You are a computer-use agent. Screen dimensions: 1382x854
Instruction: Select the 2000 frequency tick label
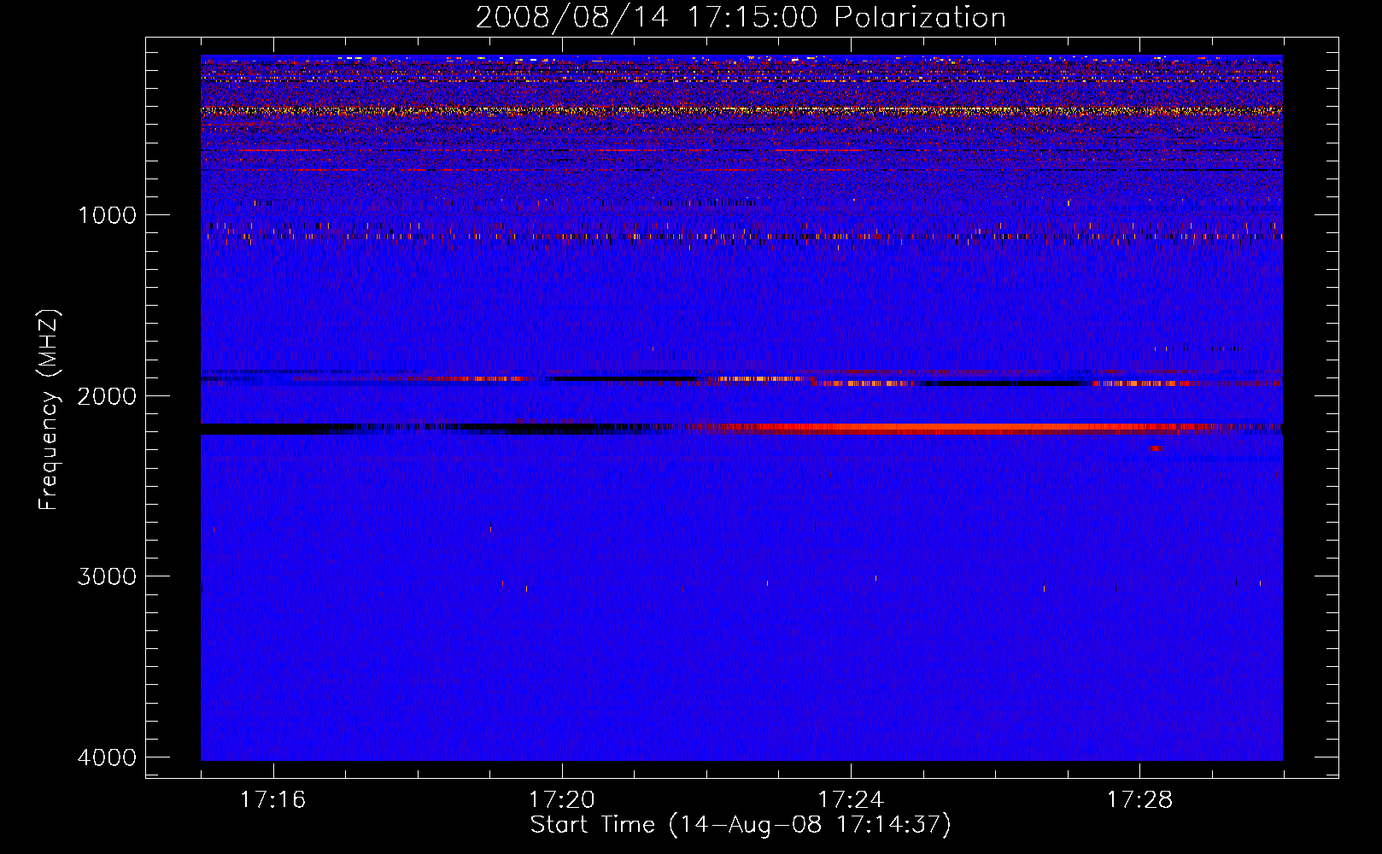(107, 395)
